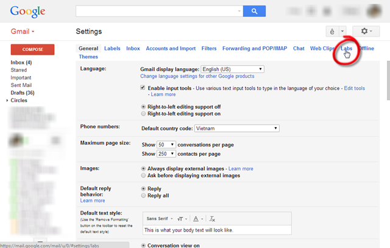Choose Reply all default behavior

(143, 196)
